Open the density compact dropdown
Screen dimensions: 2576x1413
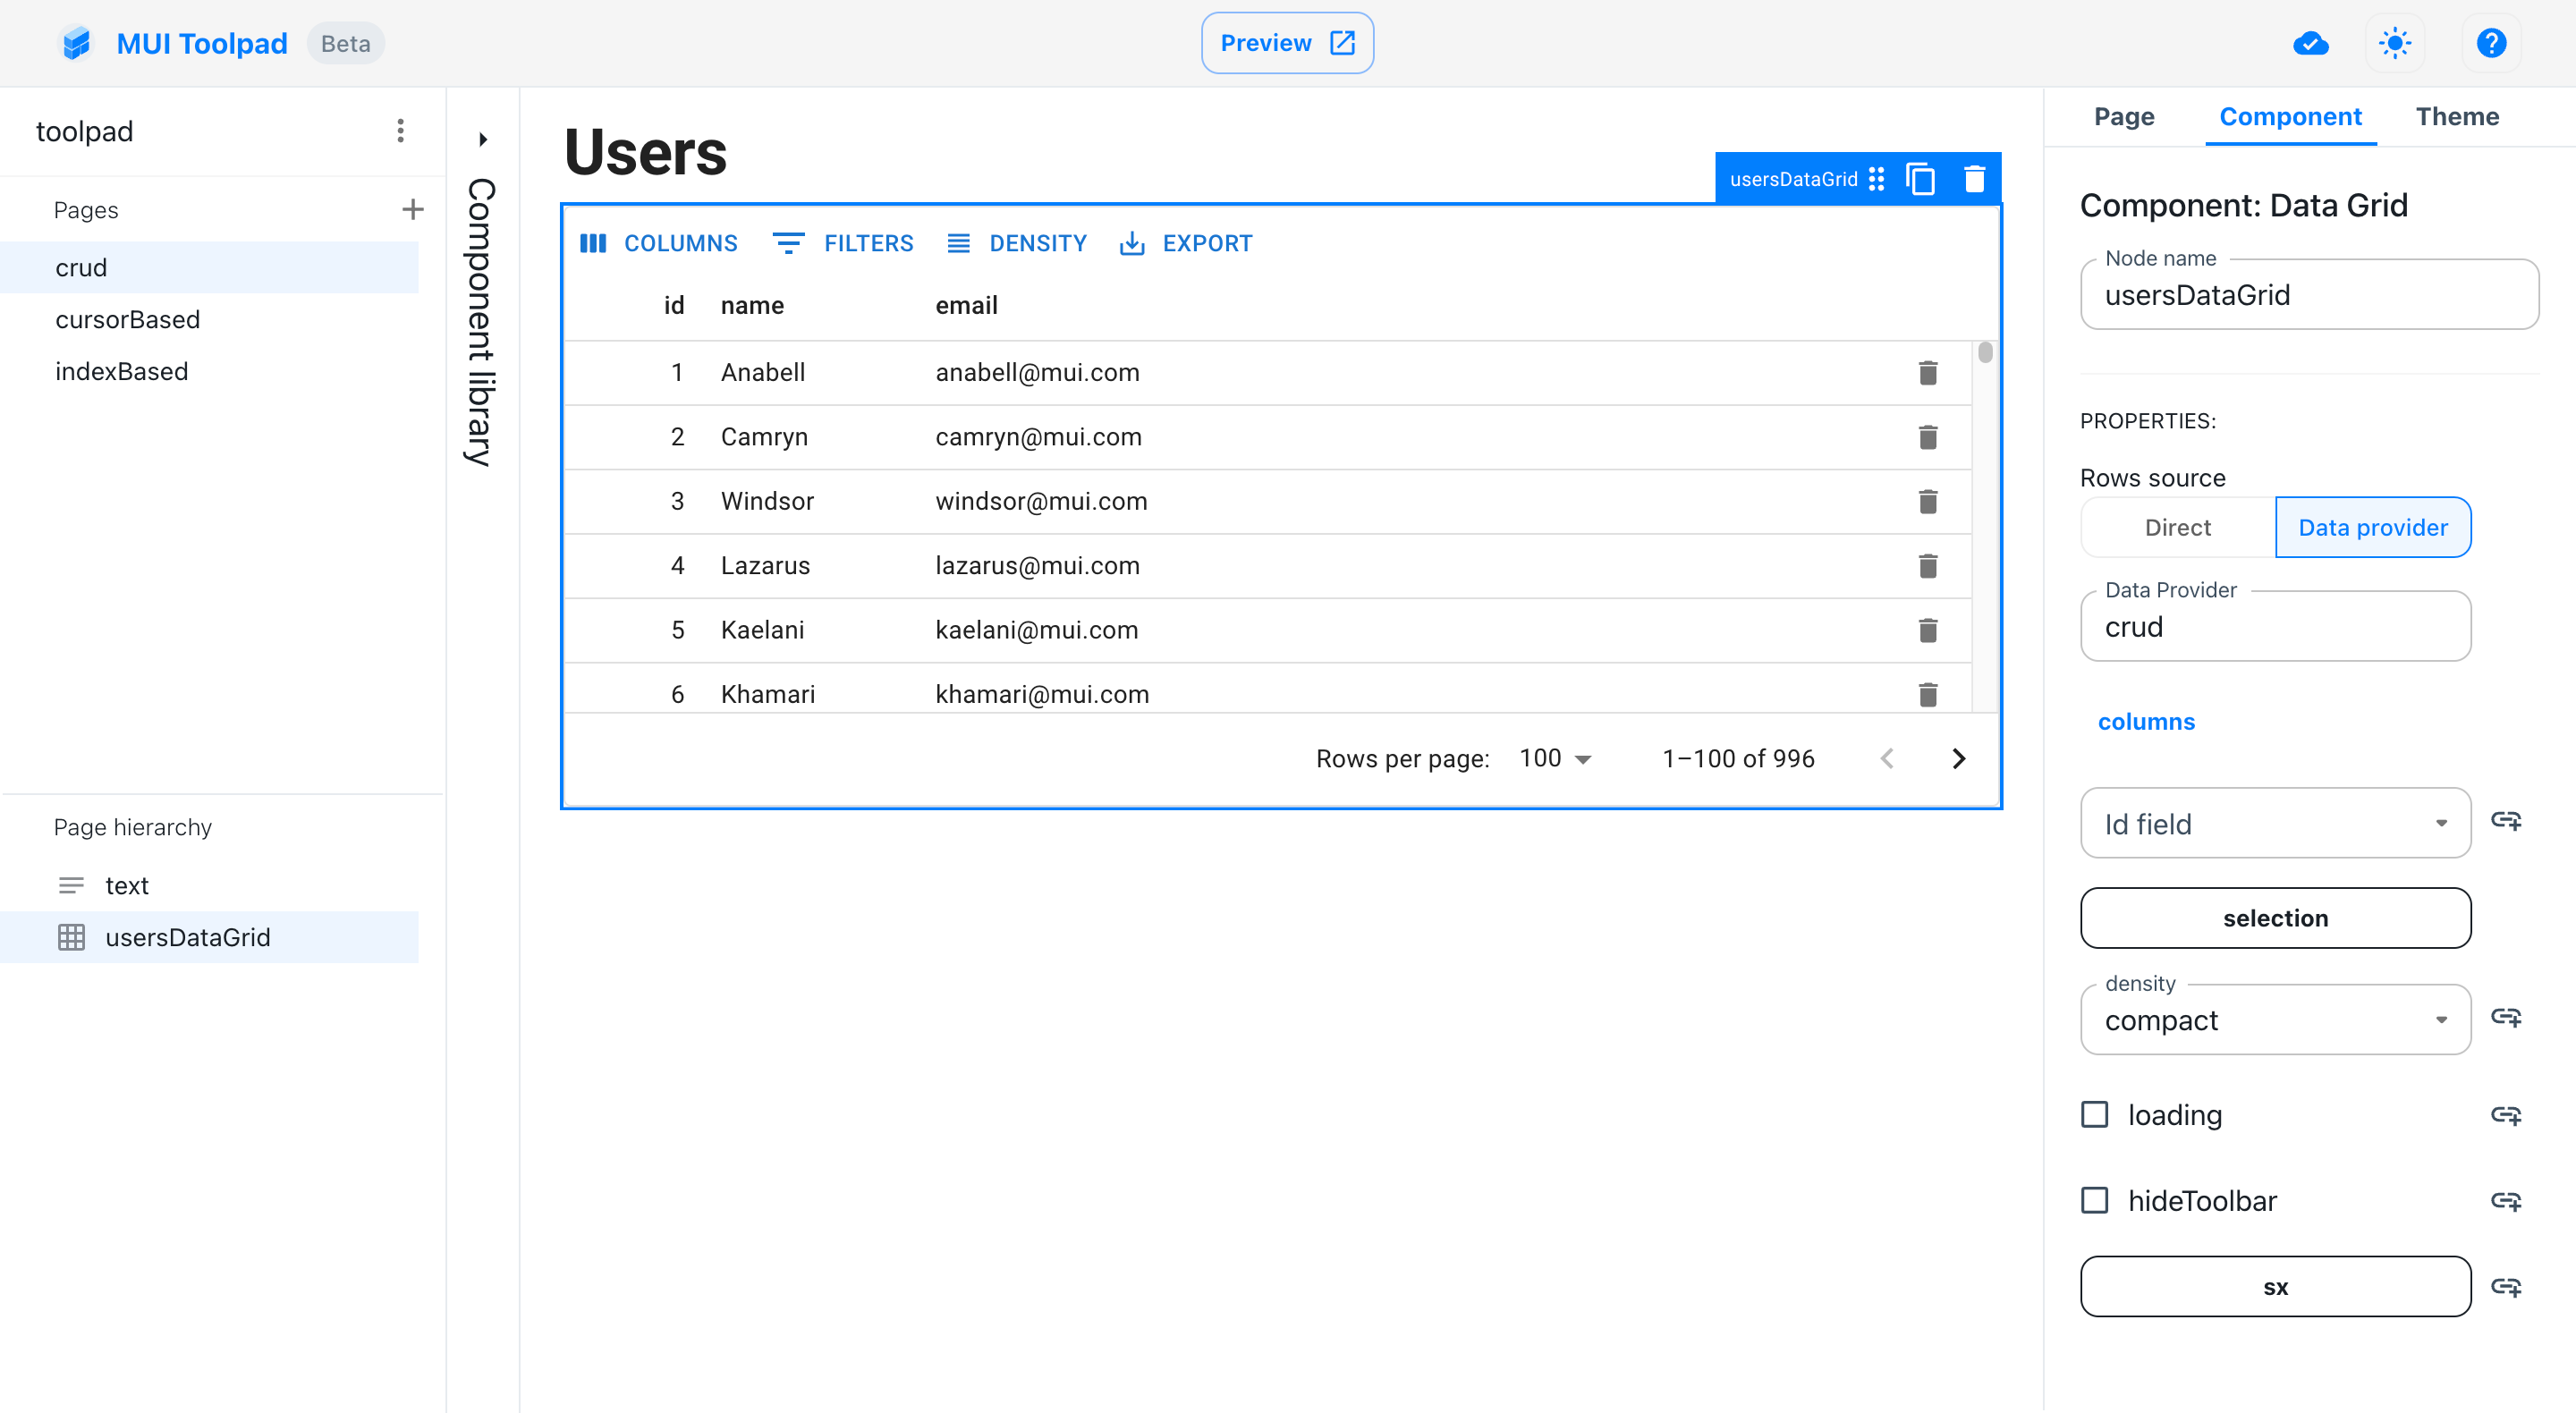click(x=2275, y=1020)
